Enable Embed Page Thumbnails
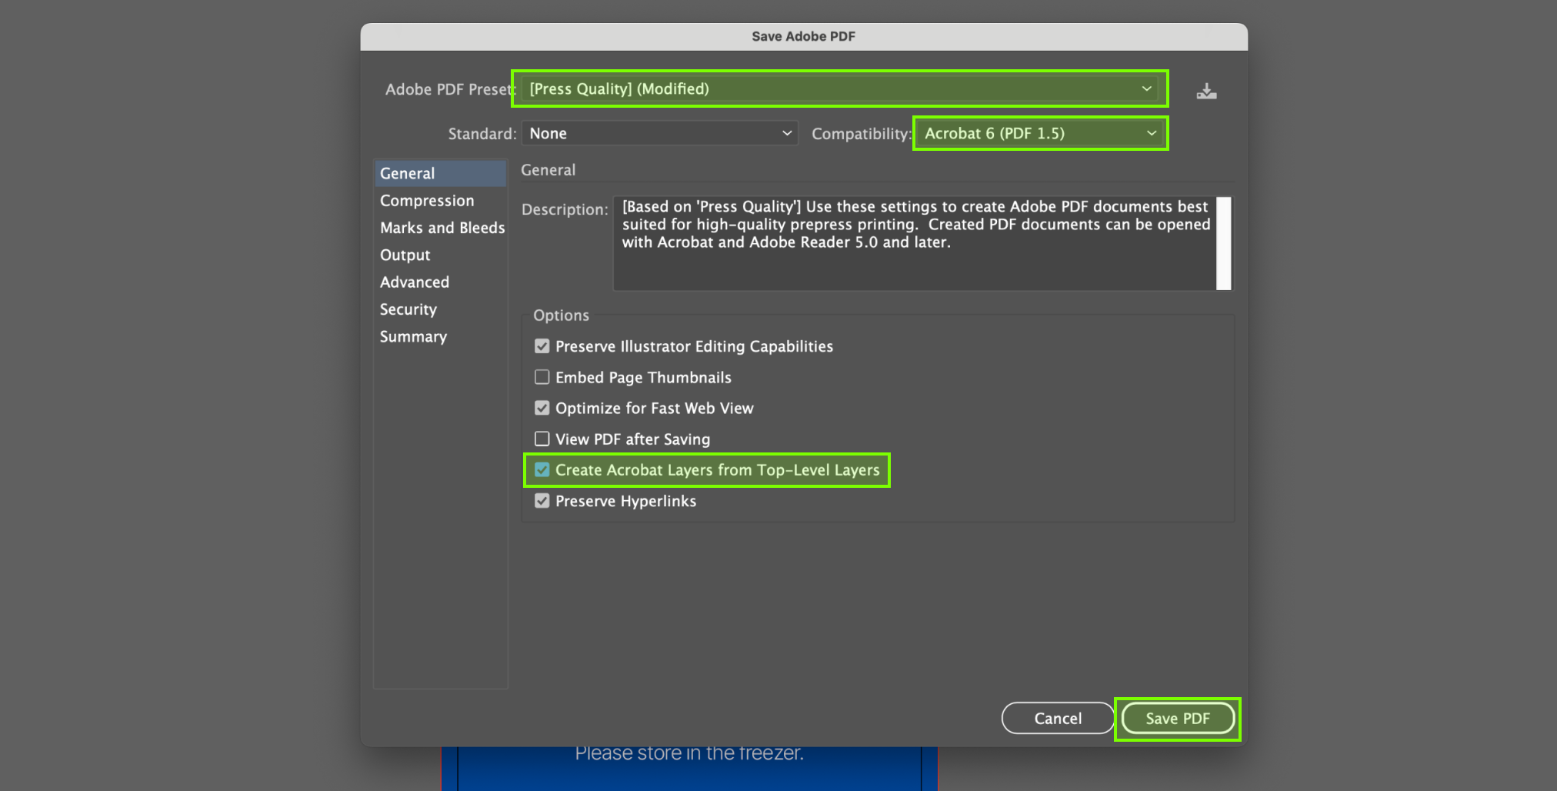The width and height of the screenshot is (1557, 791). pos(542,377)
